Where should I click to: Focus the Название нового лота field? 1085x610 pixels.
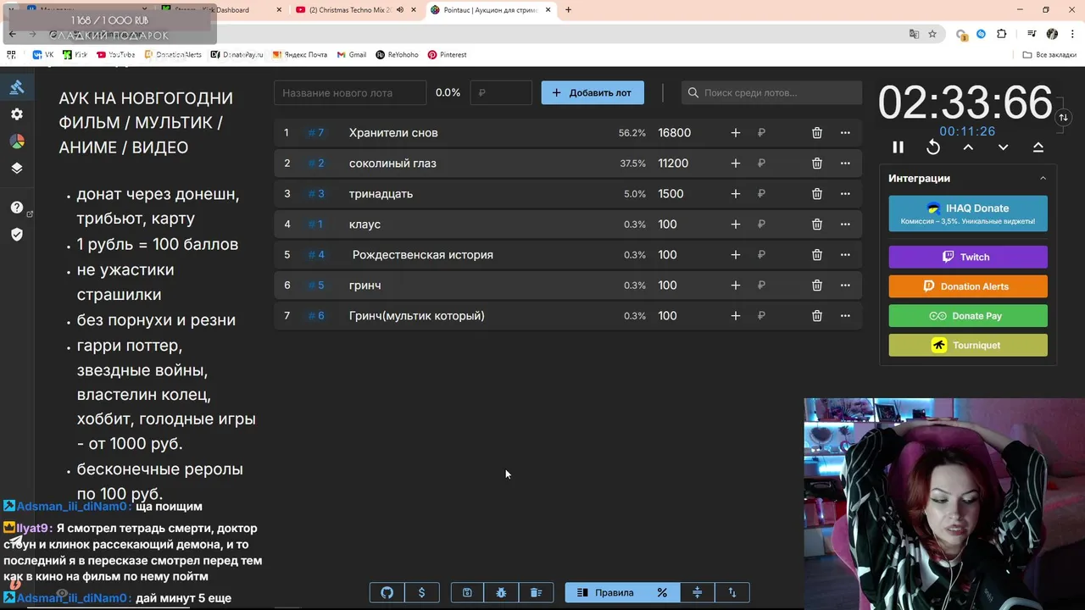pos(350,93)
